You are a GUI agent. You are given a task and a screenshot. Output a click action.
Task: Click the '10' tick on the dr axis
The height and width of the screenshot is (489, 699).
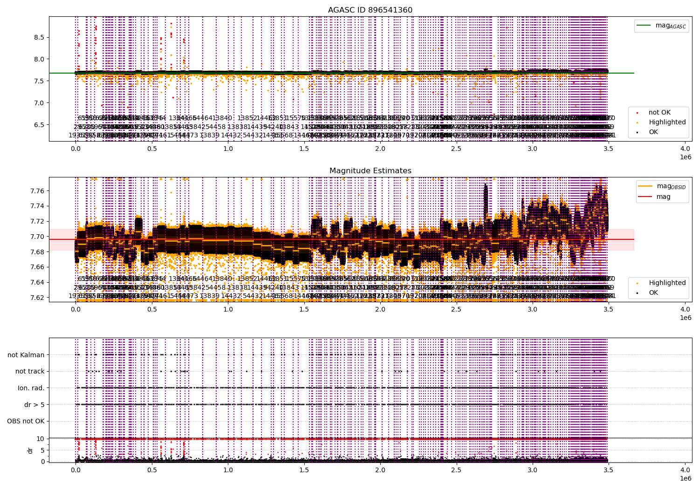click(40, 439)
